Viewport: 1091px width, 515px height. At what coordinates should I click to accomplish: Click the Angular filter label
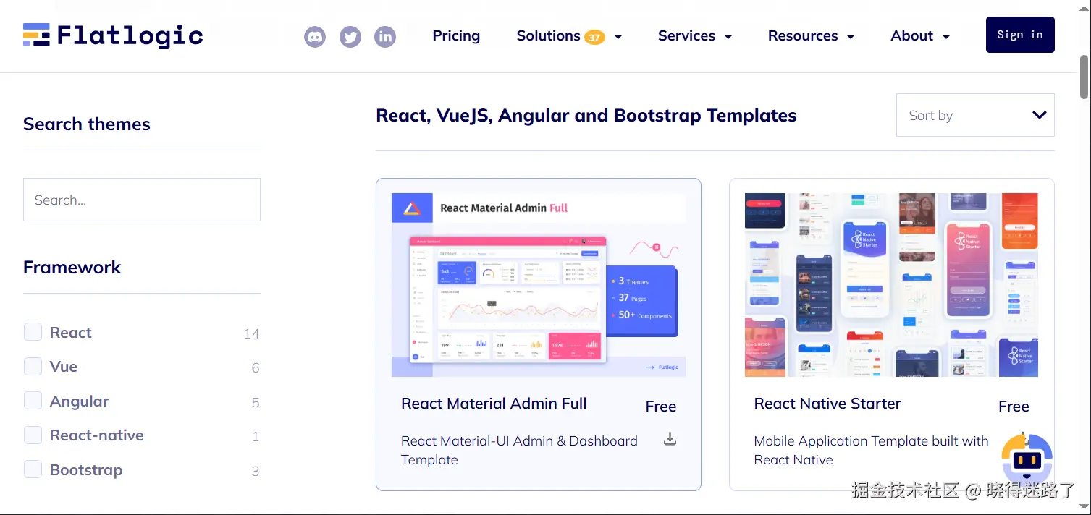79,401
